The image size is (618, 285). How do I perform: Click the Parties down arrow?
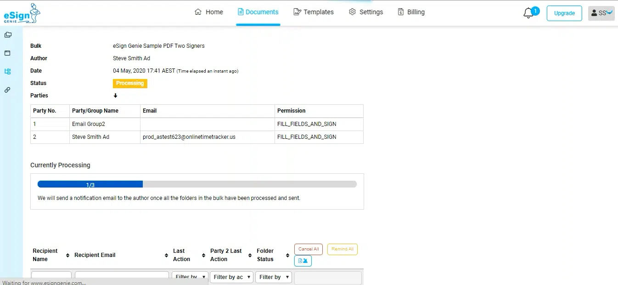(x=115, y=96)
